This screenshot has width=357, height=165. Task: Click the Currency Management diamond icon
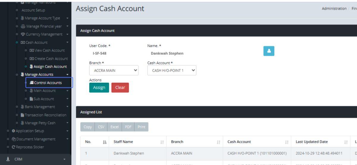[23, 34]
